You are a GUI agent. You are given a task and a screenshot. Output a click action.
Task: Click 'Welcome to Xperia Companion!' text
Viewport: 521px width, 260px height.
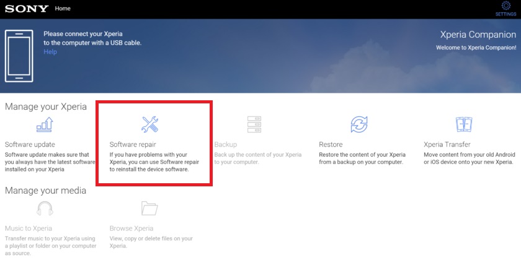(476, 48)
